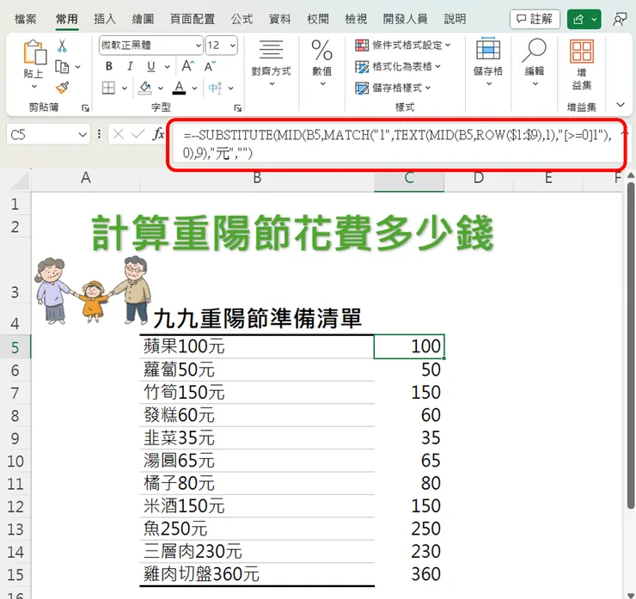The height and width of the screenshot is (599, 636).
Task: Expand the font color dropdown arrow
Action: (x=195, y=88)
